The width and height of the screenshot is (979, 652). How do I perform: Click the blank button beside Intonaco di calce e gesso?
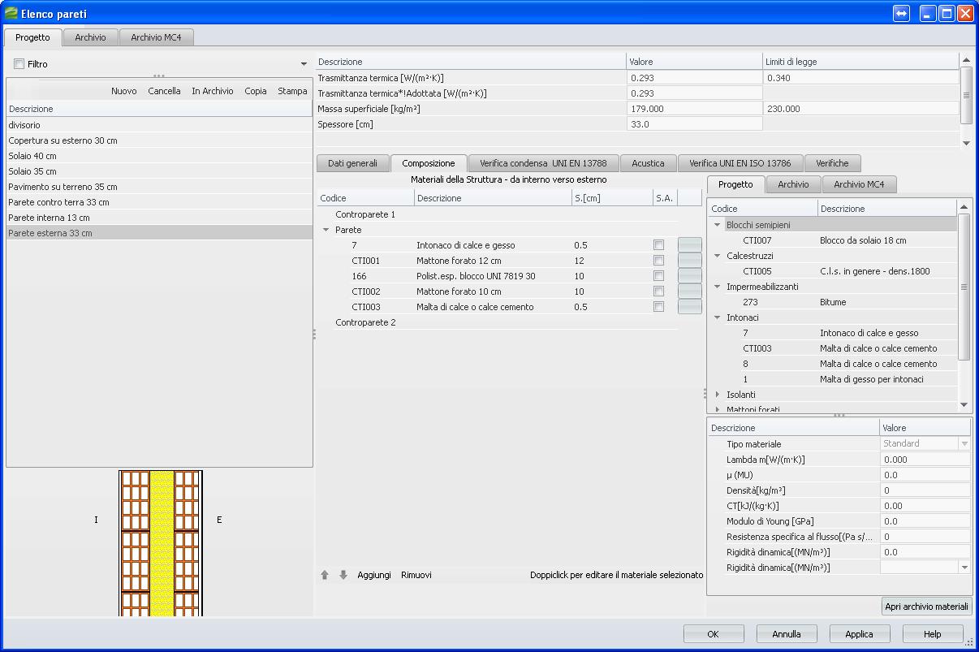[x=689, y=245]
